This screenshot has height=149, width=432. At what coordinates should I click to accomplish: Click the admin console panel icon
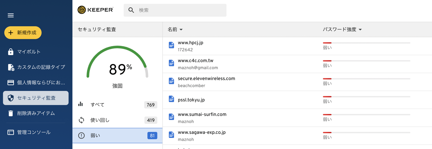pyautogui.click(x=11, y=133)
